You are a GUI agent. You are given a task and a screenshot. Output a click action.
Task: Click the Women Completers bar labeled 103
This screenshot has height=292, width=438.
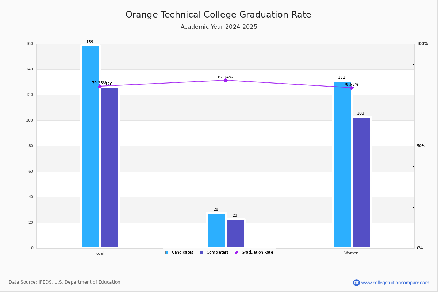[x=361, y=182]
